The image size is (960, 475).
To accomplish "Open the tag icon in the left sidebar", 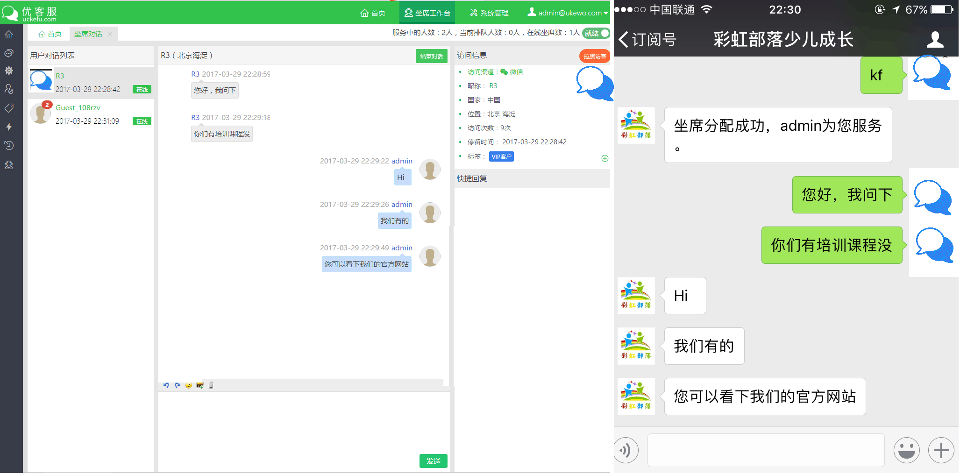I will tap(9, 108).
